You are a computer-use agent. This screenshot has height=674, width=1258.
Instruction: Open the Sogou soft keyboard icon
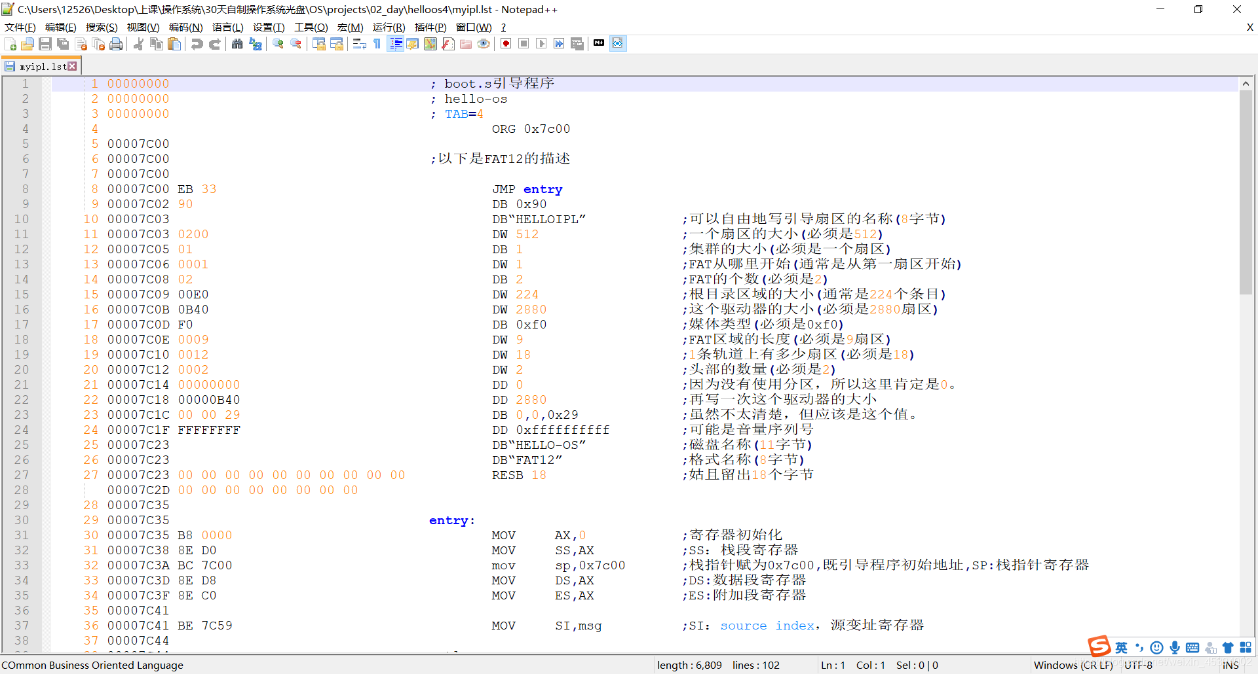1192,648
